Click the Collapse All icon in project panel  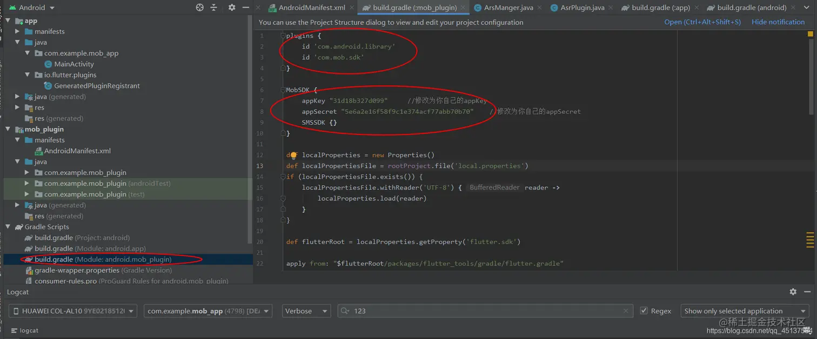pyautogui.click(x=214, y=8)
